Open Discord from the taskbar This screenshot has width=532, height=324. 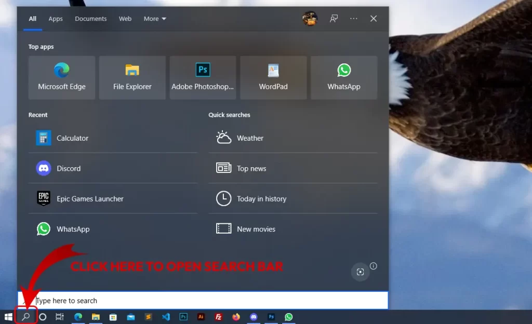pos(254,317)
